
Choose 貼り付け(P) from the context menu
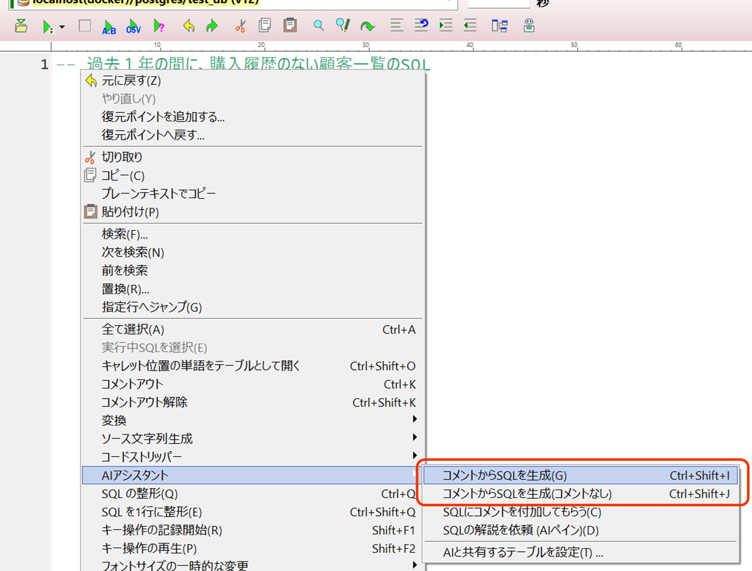[x=253, y=212]
